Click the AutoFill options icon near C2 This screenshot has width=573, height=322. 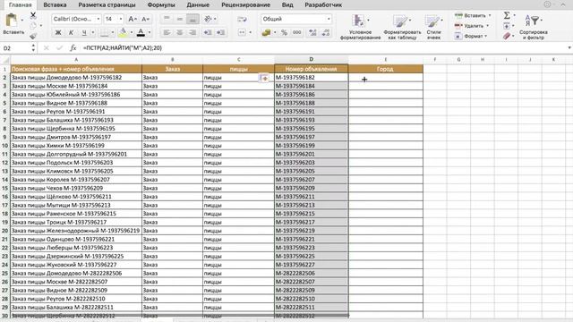(x=264, y=78)
